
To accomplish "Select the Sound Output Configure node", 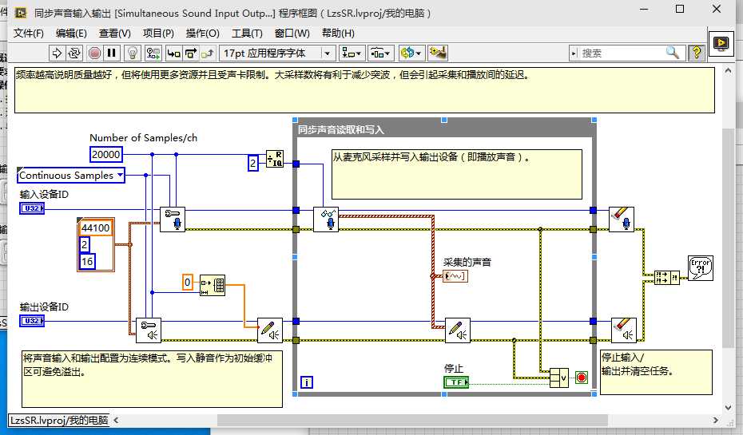I will (149, 330).
